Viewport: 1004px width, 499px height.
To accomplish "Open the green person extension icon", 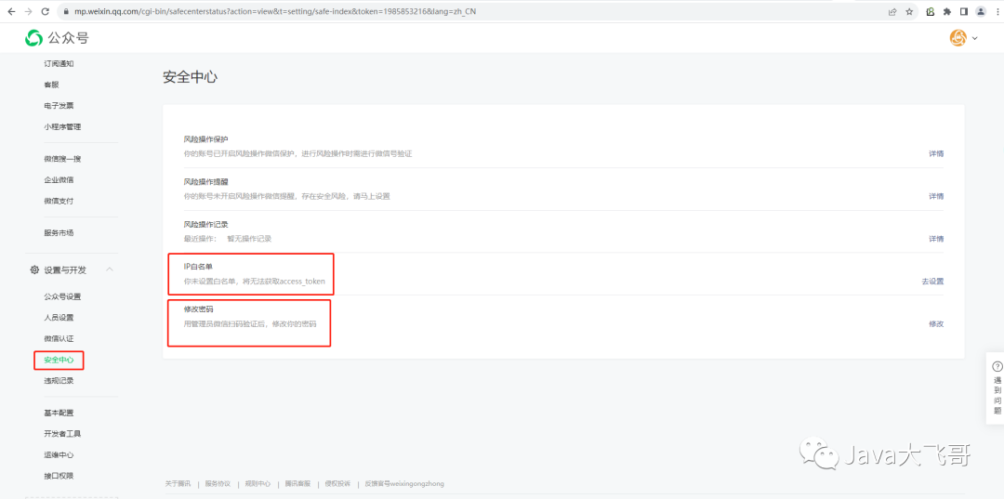I will (931, 11).
